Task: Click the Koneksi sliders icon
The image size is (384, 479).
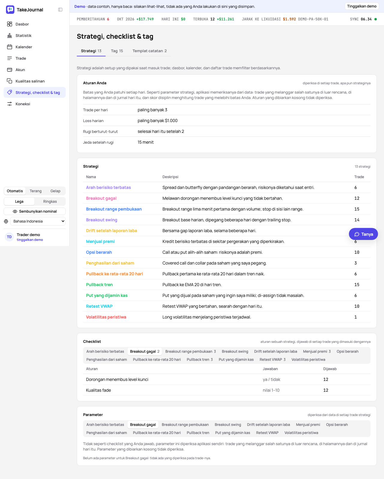Action: 10,104
